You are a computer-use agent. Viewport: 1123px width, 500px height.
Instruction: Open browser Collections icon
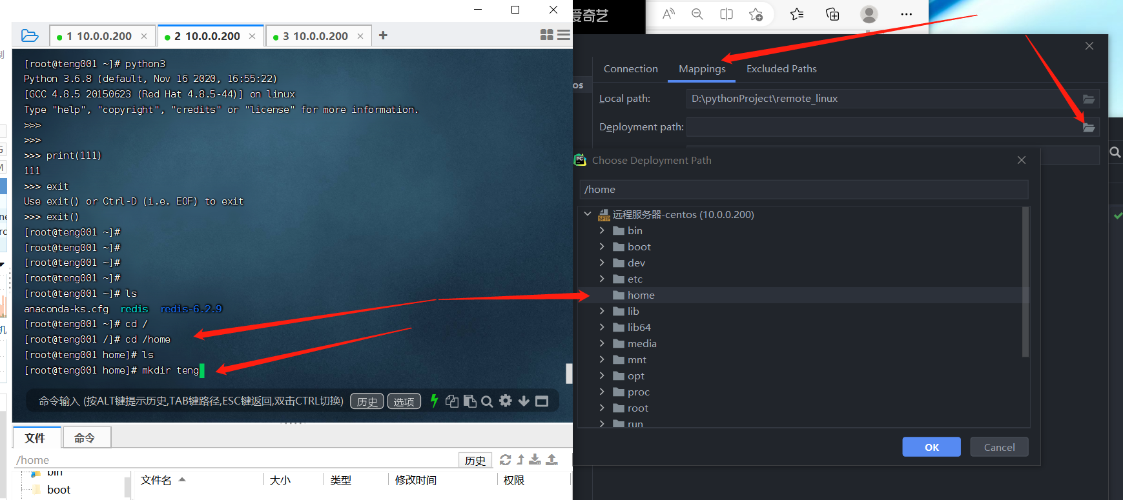832,14
